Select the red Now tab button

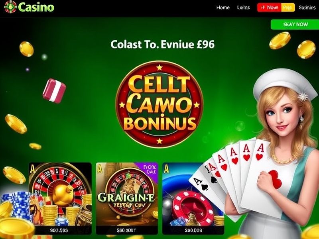click(x=270, y=8)
